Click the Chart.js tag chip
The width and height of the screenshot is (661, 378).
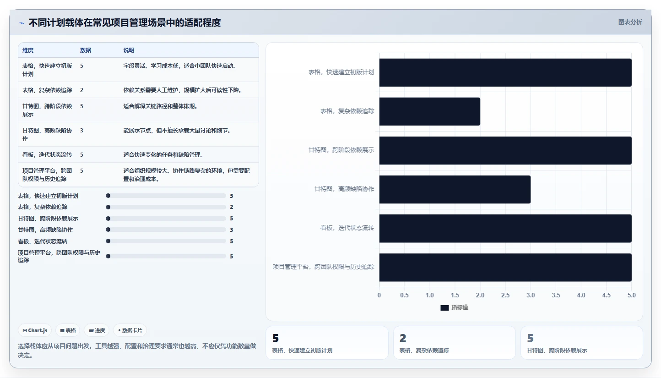pos(35,330)
